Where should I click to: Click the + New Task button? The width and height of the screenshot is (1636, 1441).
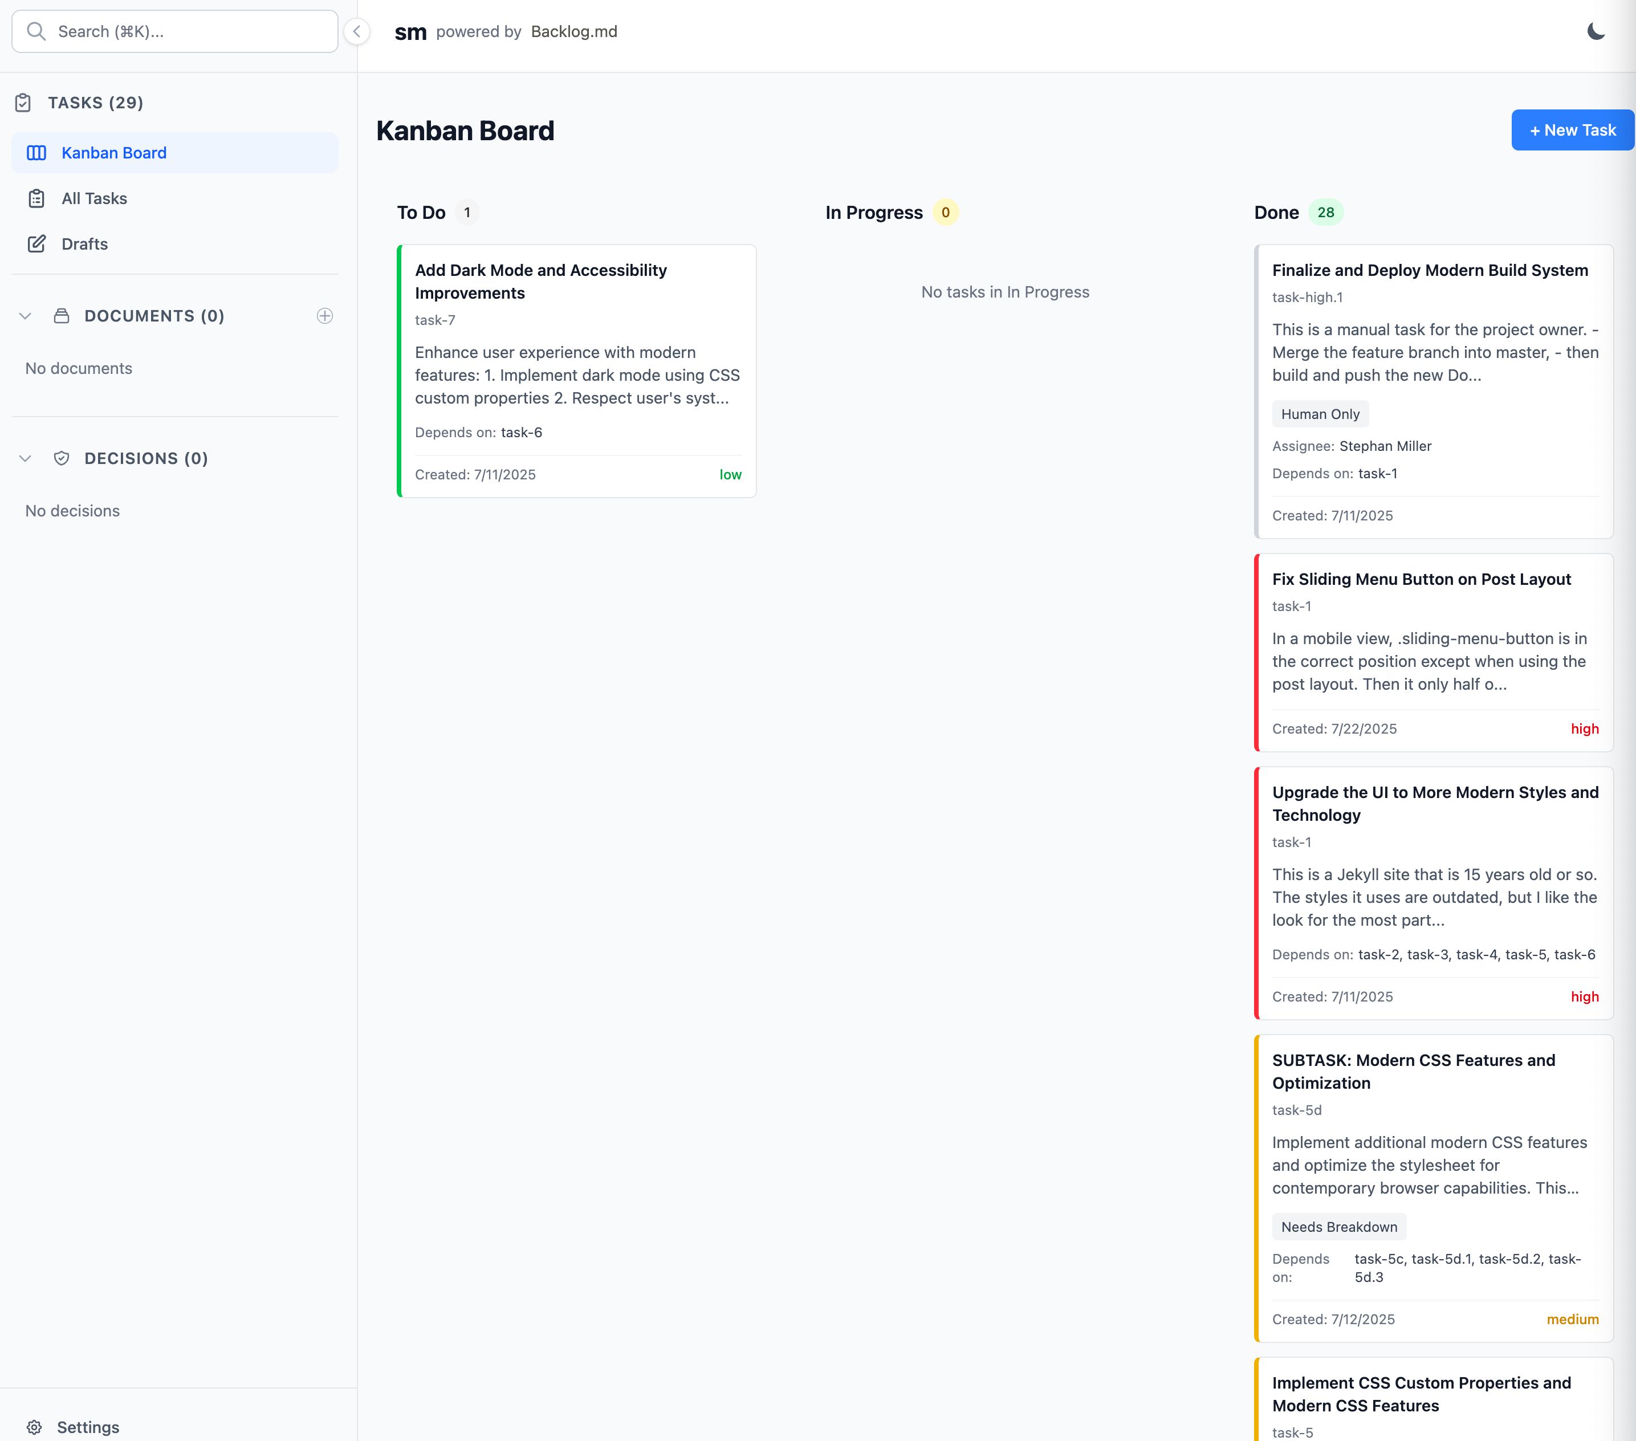pos(1571,129)
